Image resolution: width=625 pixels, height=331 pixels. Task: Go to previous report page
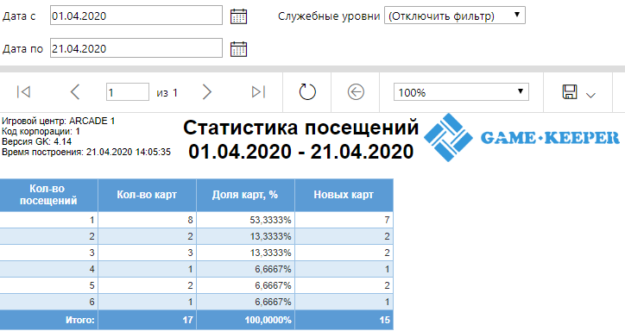coord(75,92)
